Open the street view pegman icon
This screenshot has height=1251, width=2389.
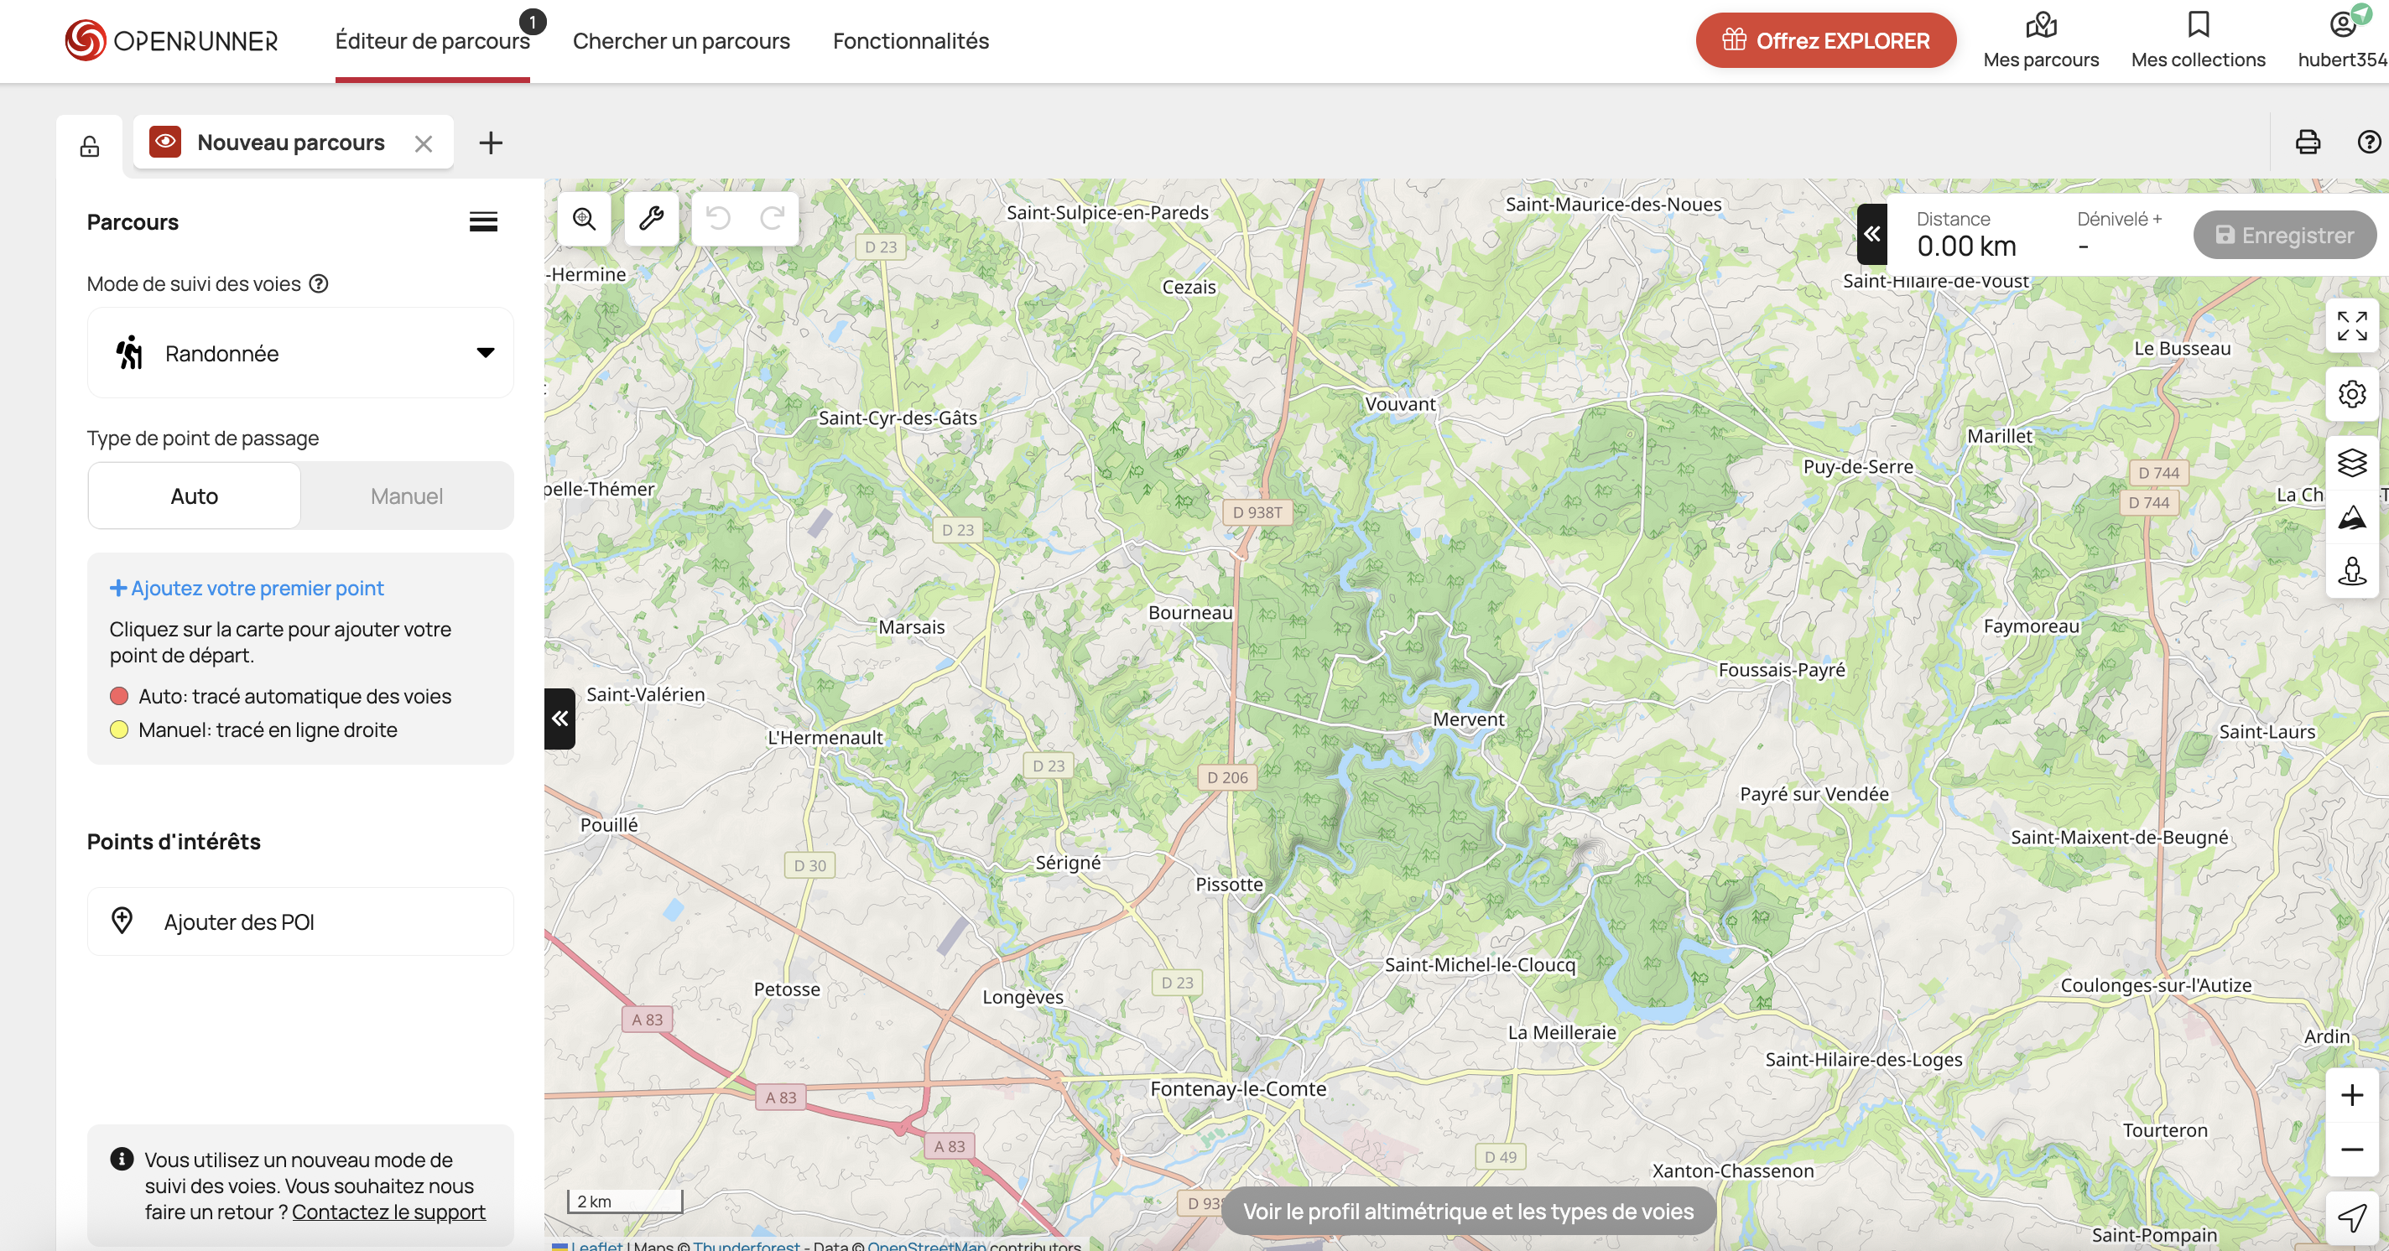click(2351, 572)
